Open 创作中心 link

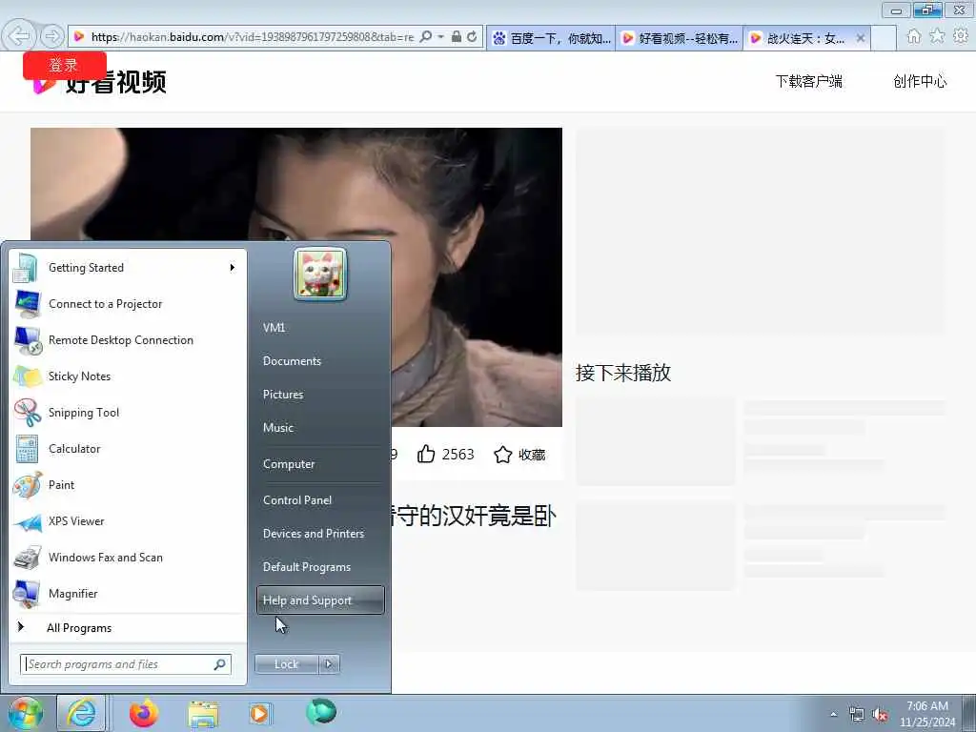click(920, 82)
